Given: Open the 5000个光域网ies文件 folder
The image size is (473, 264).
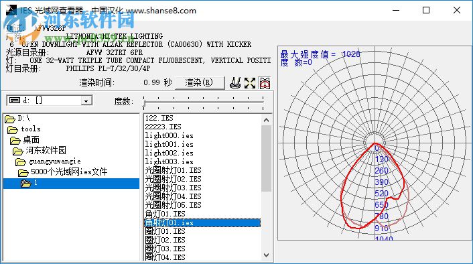Looking at the screenshot, I should pyautogui.click(x=63, y=172).
